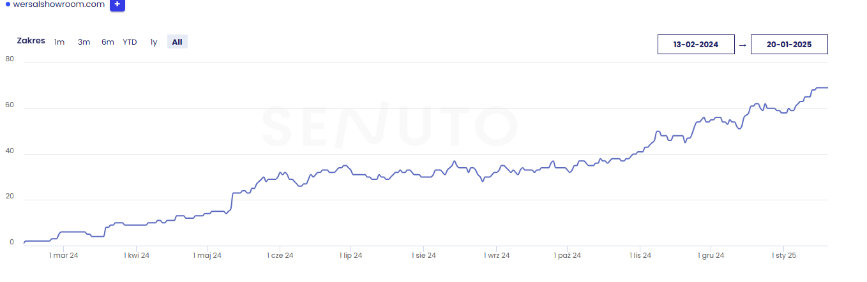Click the blue legend dot for wersalshowroom.com

pyautogui.click(x=8, y=4)
